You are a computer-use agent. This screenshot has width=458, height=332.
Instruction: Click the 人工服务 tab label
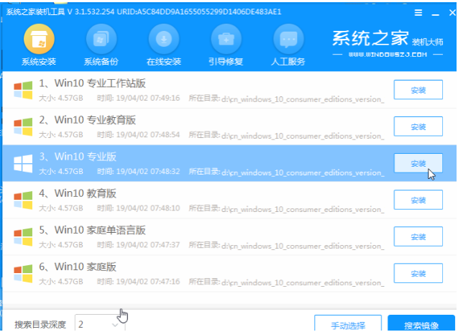[x=288, y=62]
